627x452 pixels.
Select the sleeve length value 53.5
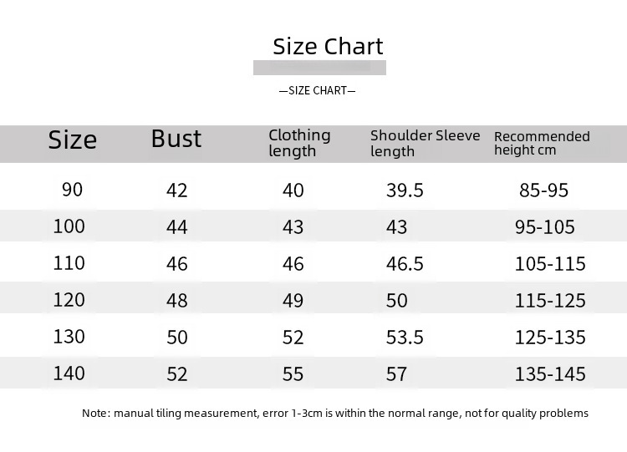coord(405,338)
